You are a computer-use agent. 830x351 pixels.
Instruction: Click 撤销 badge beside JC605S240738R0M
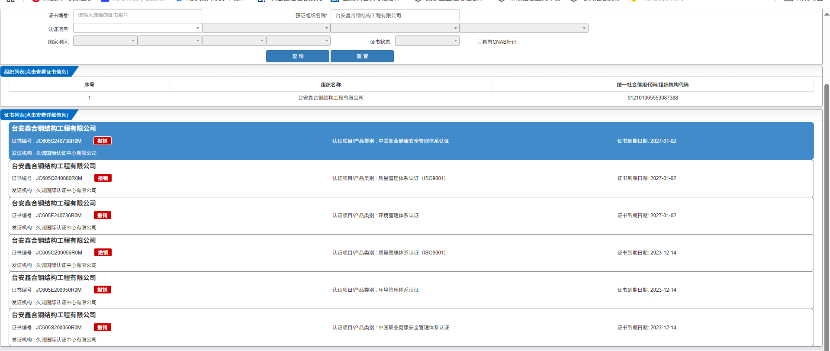[103, 141]
